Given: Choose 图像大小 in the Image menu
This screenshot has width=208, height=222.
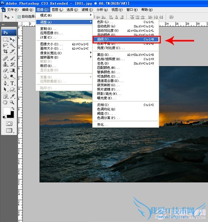Looking at the screenshot, I should point(64,44).
